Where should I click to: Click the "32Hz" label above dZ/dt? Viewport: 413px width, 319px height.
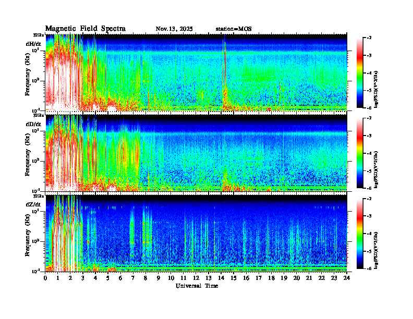(x=39, y=196)
